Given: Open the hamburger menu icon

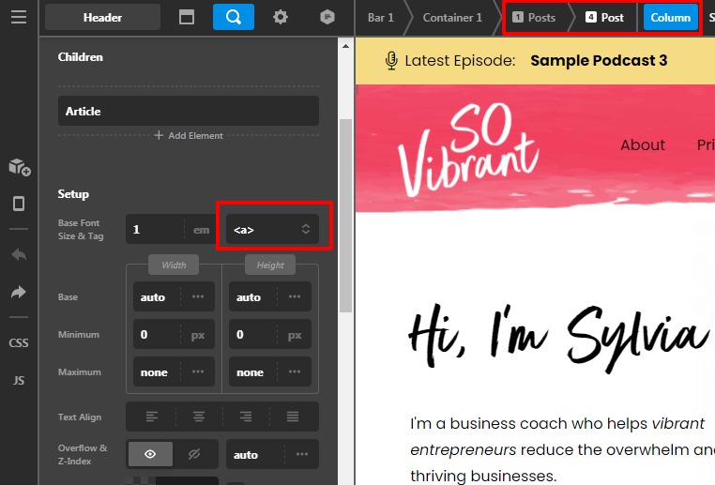Looking at the screenshot, I should 19,17.
